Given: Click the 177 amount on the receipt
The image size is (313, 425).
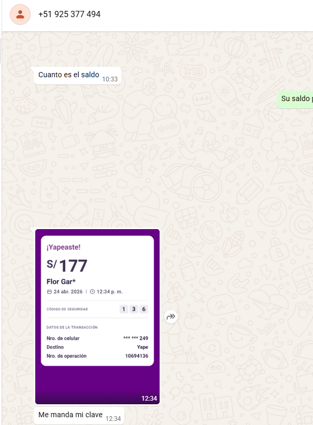Looking at the screenshot, I should pyautogui.click(x=73, y=265).
